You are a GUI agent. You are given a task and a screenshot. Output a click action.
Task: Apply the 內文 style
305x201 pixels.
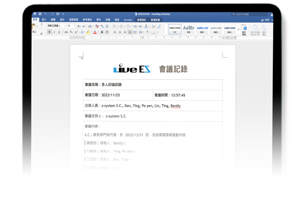pos(175,29)
